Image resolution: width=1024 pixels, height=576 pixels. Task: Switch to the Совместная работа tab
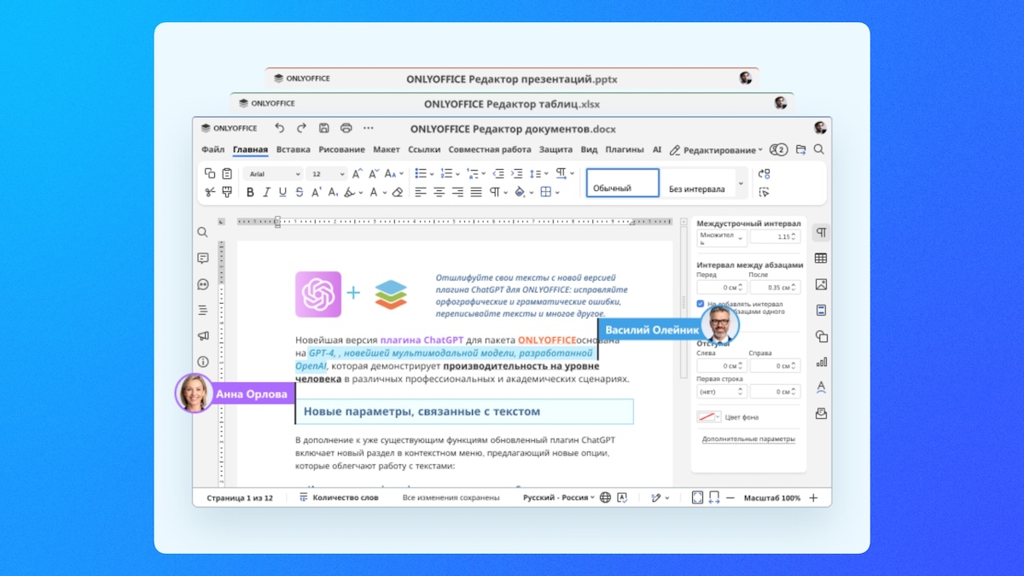pyautogui.click(x=490, y=149)
